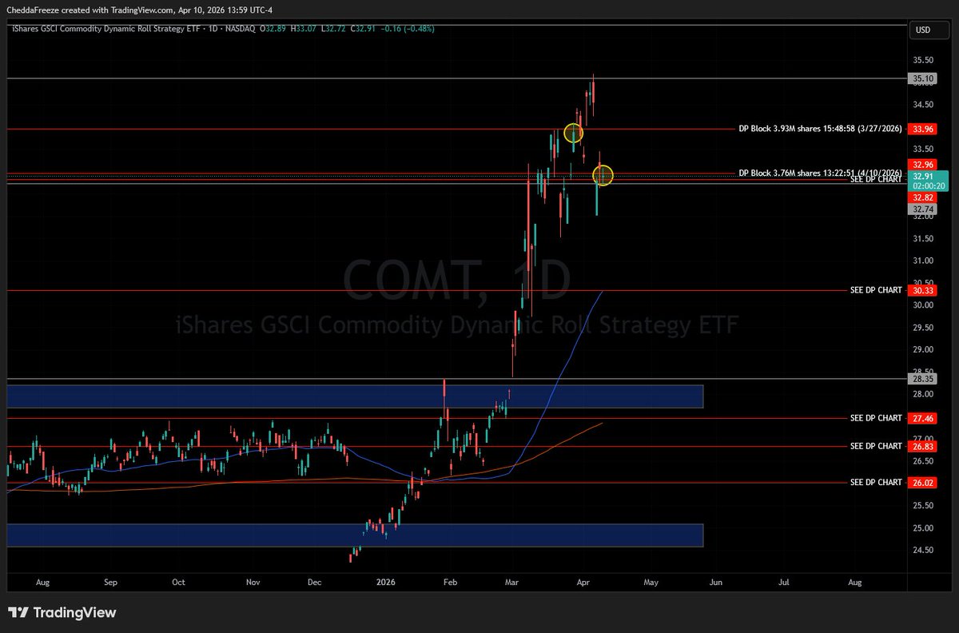This screenshot has width=959, height=633.
Task: Click the gray 32.74 price label
Action: coord(923,209)
